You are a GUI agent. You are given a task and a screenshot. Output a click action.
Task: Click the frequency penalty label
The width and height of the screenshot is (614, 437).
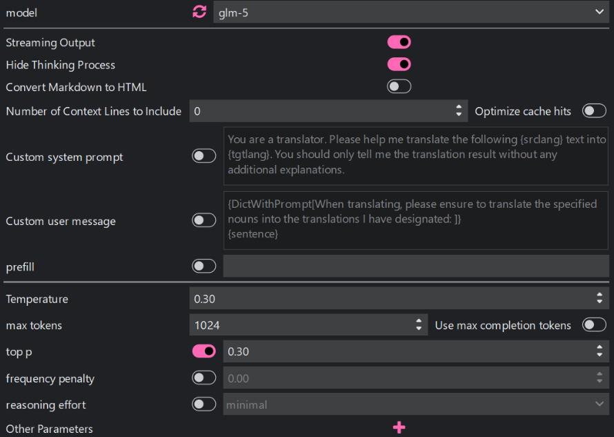coord(50,378)
